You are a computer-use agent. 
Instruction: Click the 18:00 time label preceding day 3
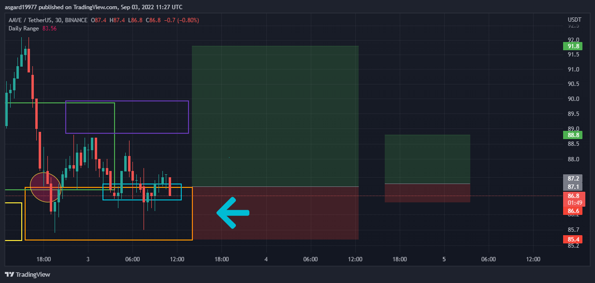pyautogui.click(x=44, y=259)
